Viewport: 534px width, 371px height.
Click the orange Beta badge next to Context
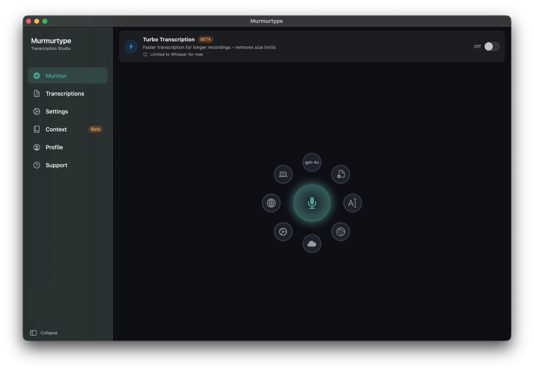click(95, 129)
